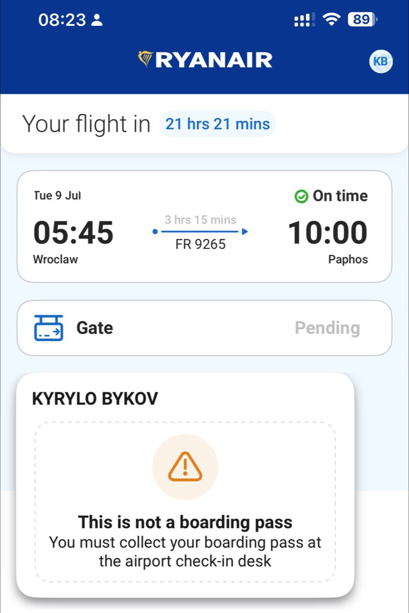Tap the 10:00 arrival time
Viewport: 409px width, 613px height.
point(328,233)
